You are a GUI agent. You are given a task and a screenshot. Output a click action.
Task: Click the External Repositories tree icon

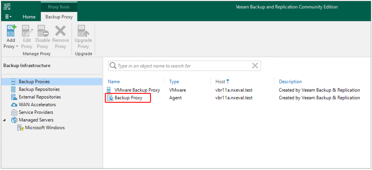coord(14,97)
